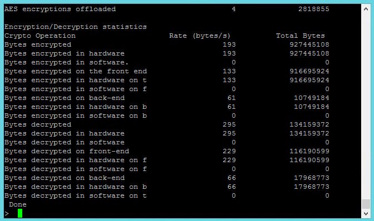
Task: Click the gray scrollbar thumb
Action: coord(366,204)
